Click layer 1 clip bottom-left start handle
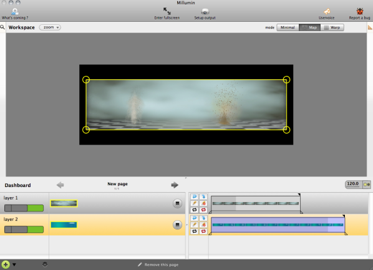 (x=210, y=212)
